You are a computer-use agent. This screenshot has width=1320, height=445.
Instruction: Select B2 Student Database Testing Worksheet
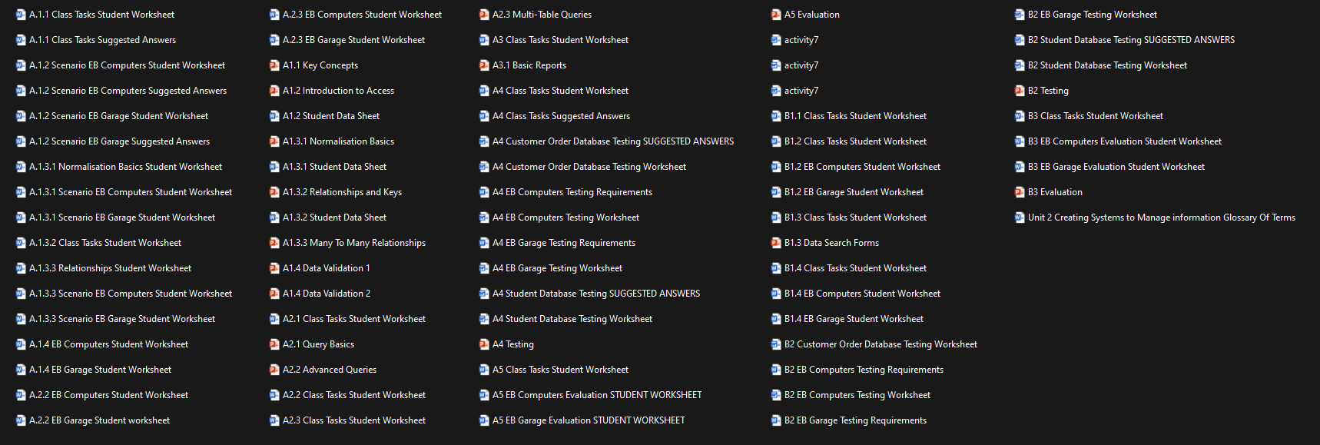1107,65
